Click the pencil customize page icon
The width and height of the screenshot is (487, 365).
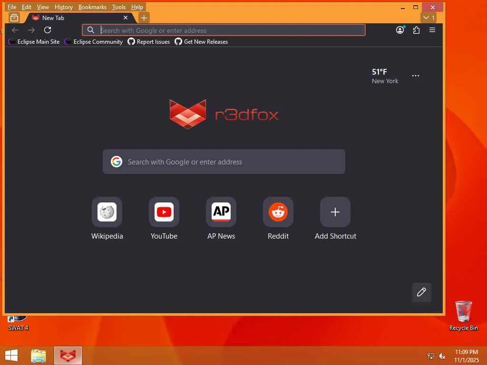pyautogui.click(x=421, y=292)
